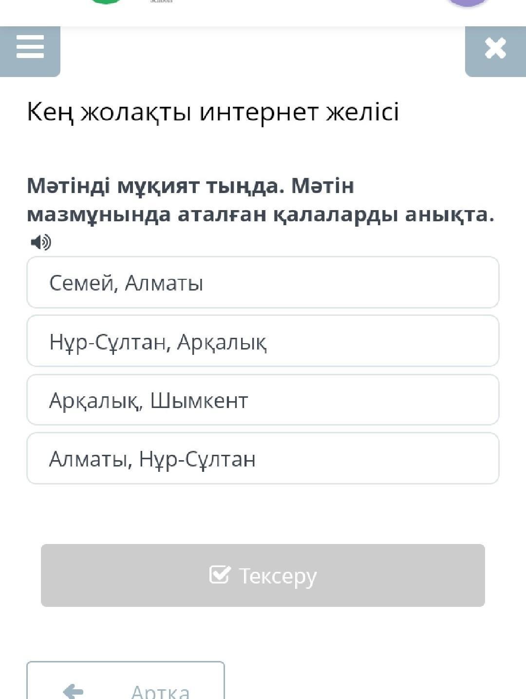This screenshot has width=526, height=699.
Task: Click the heading Кең жолақты интернет желісі
Action: 213,112
